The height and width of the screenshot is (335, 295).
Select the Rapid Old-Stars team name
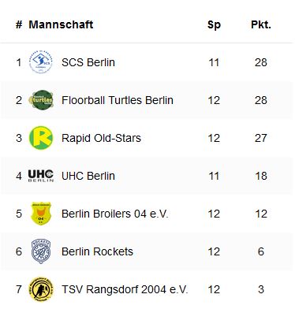[101, 138]
